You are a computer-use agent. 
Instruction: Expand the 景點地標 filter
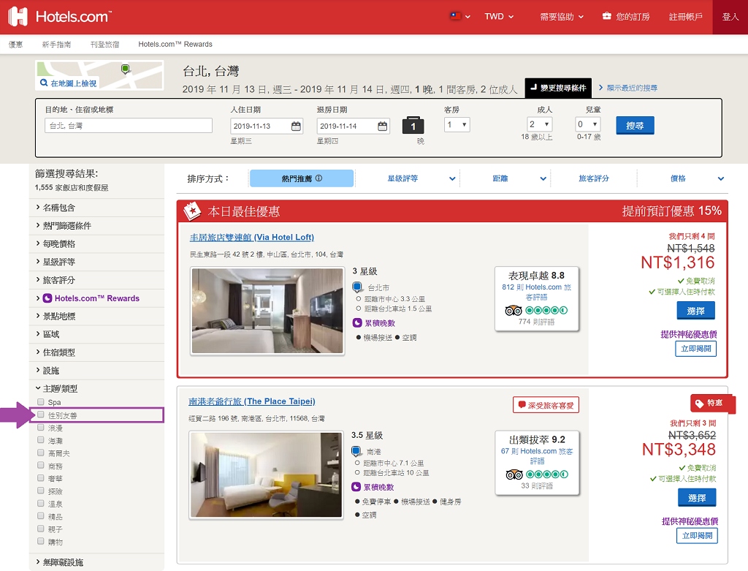coord(97,316)
